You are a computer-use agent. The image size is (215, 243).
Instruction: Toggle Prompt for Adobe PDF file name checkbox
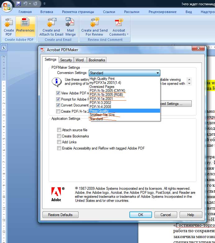tap(58, 99)
